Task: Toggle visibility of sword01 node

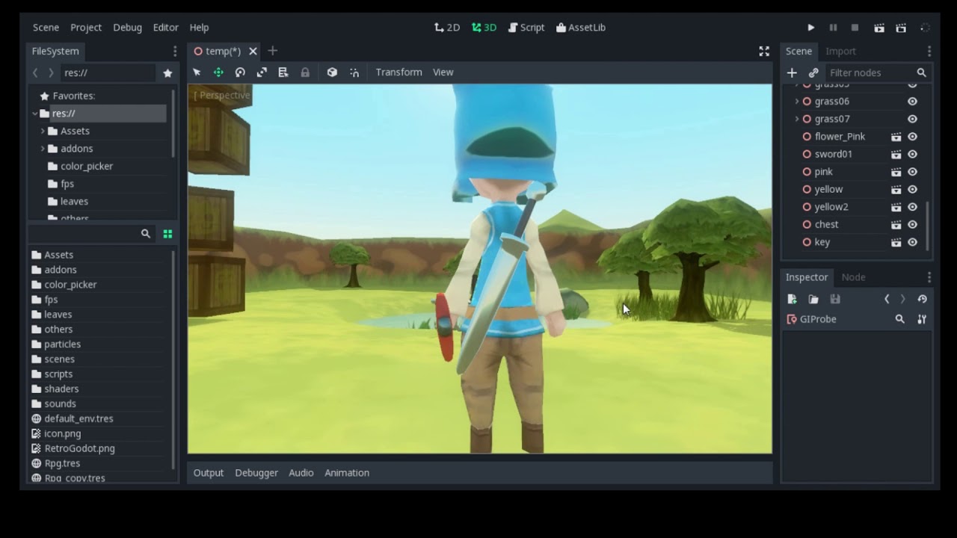Action: pos(912,154)
